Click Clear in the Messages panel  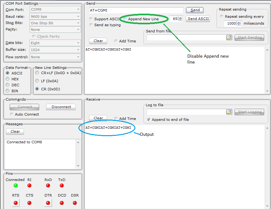(x=15, y=131)
